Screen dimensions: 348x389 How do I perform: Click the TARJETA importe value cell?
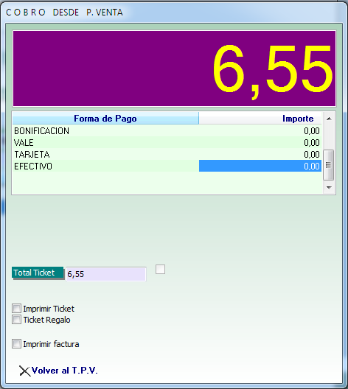coord(260,154)
